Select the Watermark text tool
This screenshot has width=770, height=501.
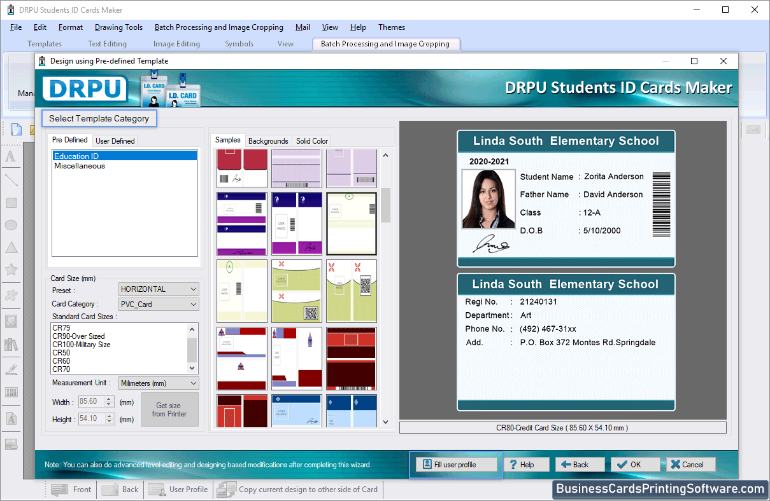[x=11, y=419]
